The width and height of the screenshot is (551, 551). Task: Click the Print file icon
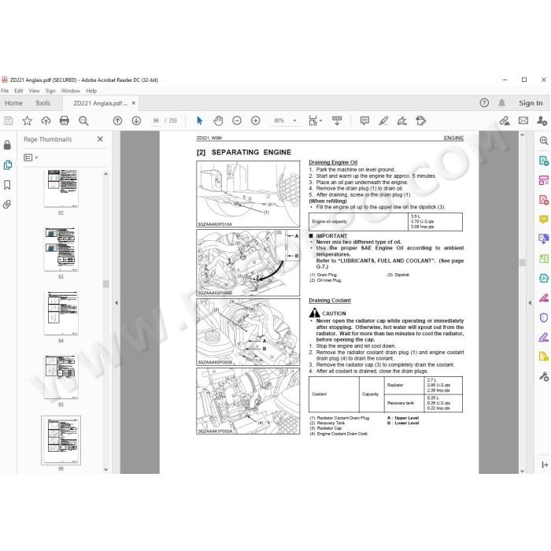pyautogui.click(x=65, y=121)
